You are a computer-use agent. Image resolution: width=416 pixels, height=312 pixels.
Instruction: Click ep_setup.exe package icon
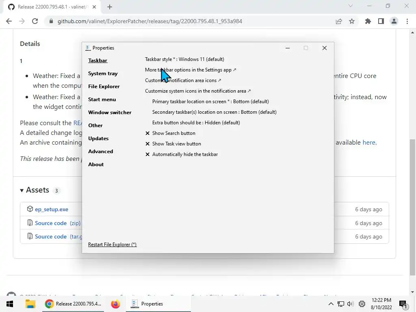(x=30, y=209)
